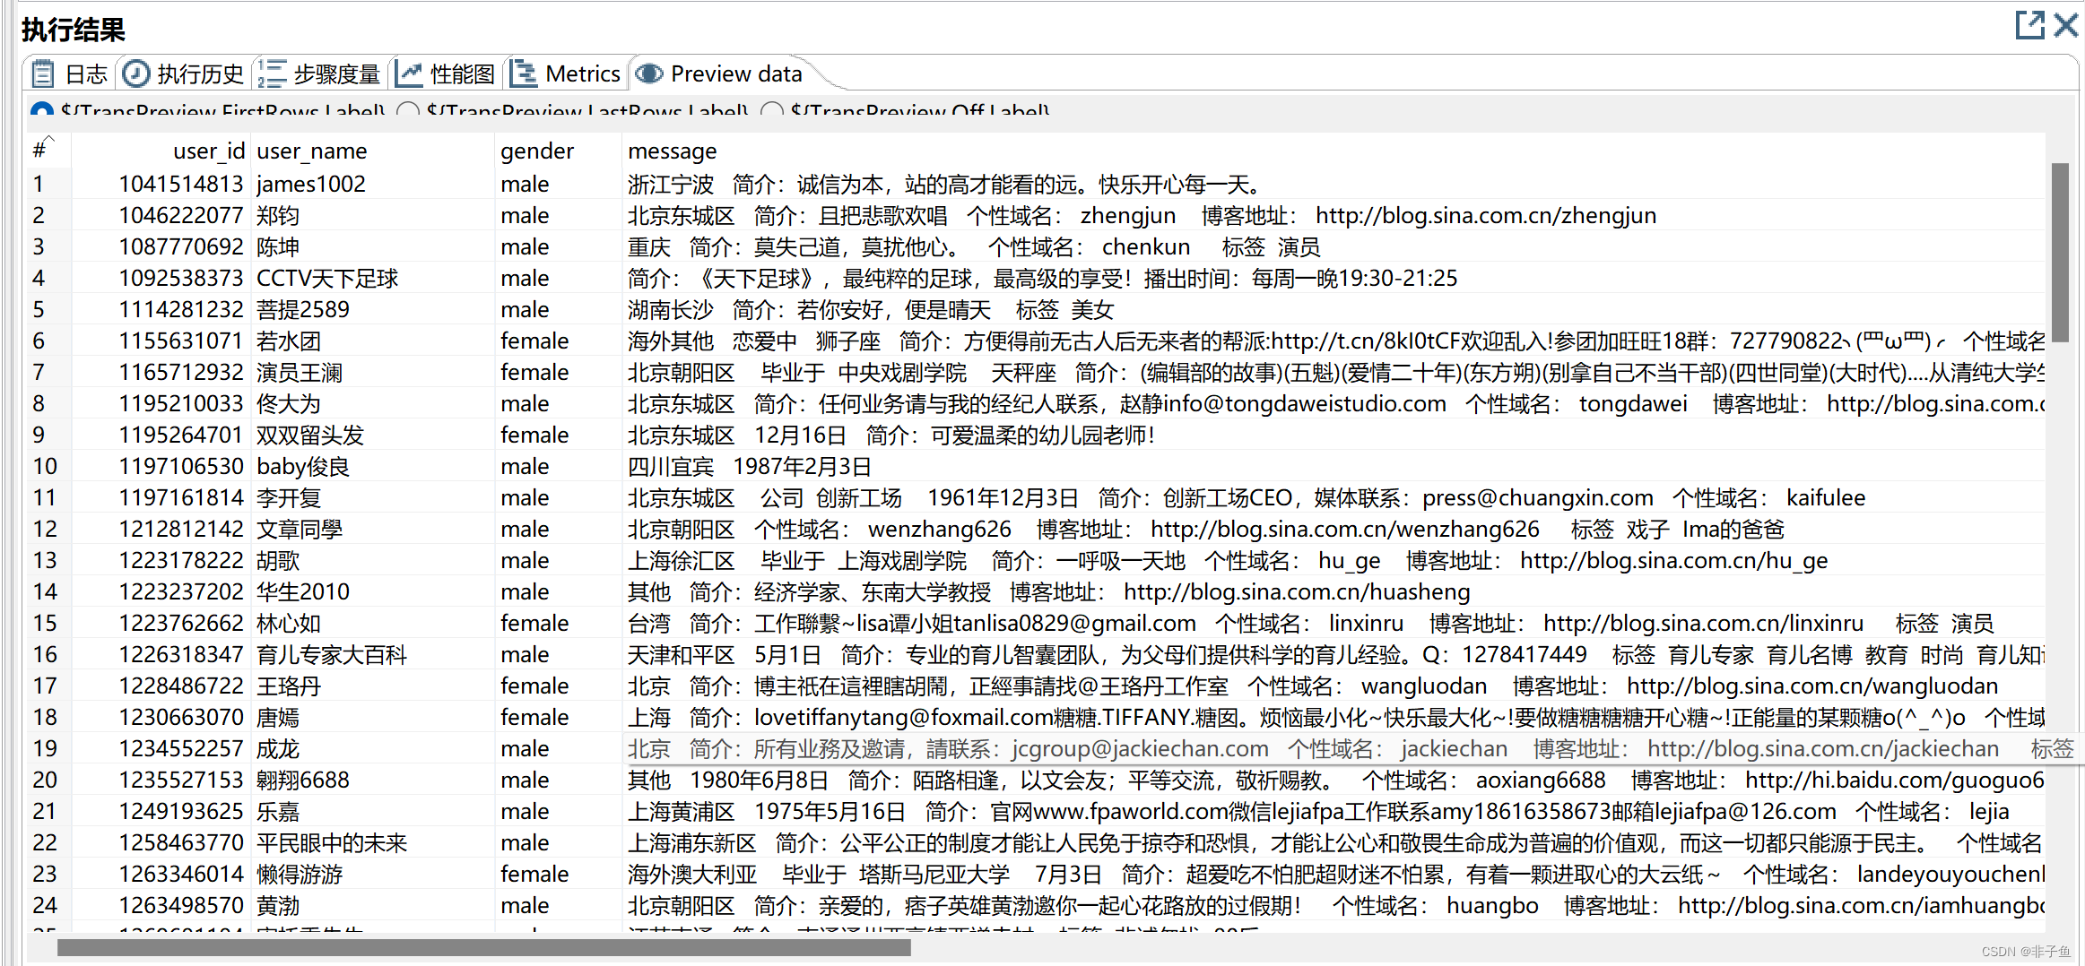
Task: Click the horizontal scrollbar at the bottom
Action: [x=484, y=949]
